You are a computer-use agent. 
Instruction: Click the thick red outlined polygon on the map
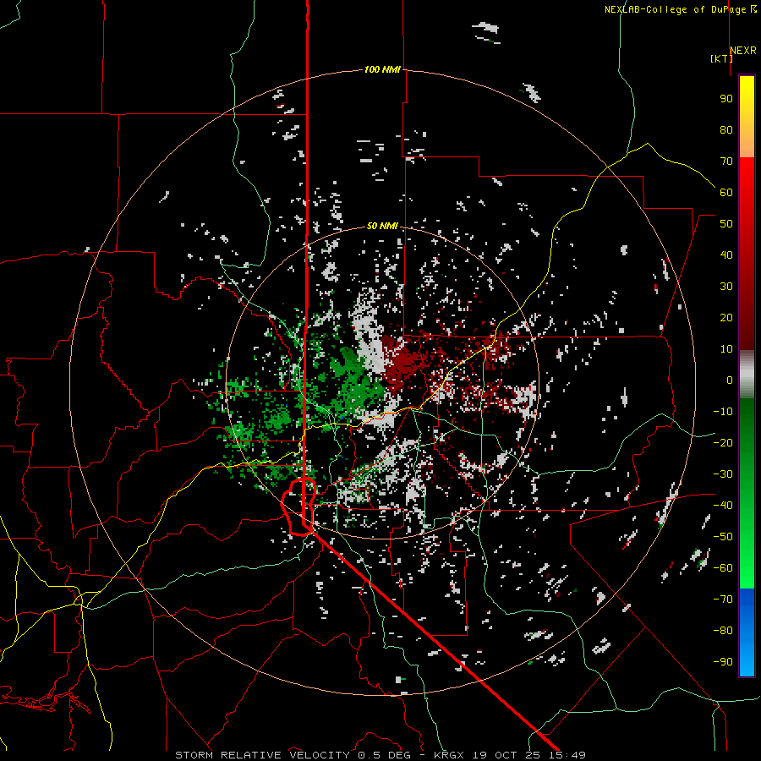pyautogui.click(x=298, y=506)
